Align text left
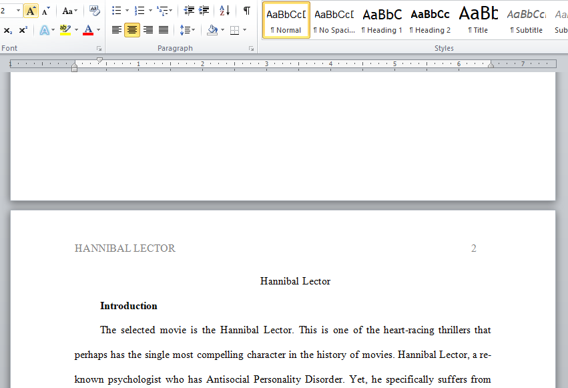 (x=117, y=30)
